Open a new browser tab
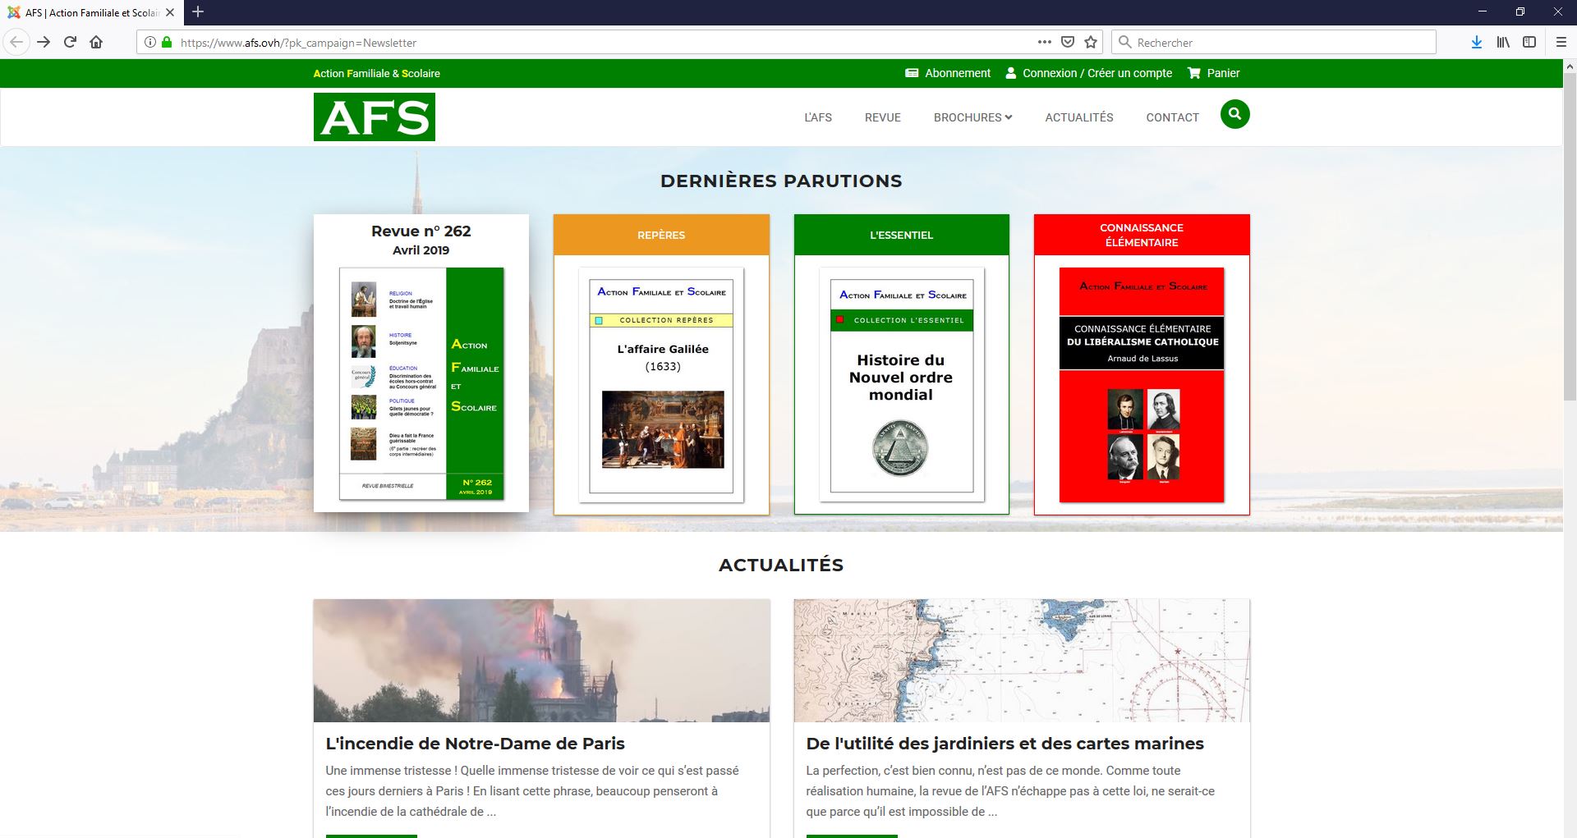This screenshot has height=838, width=1577. point(198,12)
